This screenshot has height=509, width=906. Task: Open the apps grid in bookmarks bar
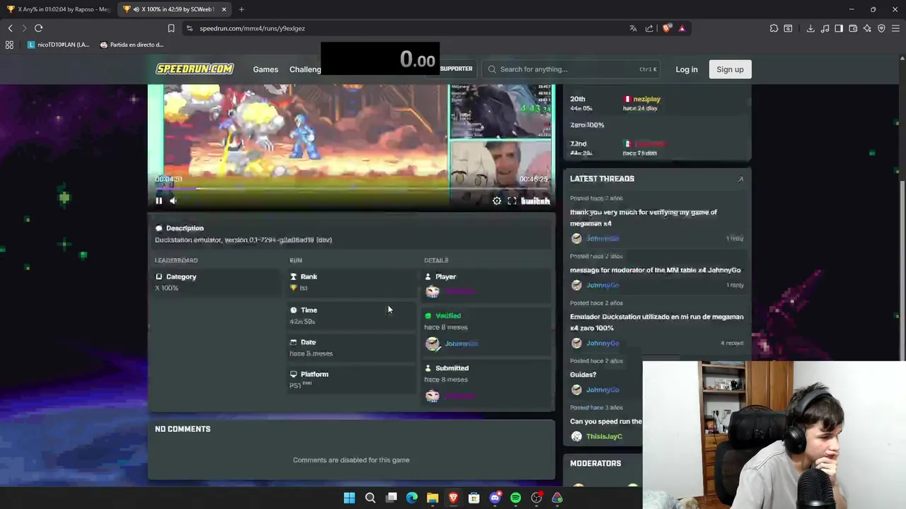pos(9,45)
